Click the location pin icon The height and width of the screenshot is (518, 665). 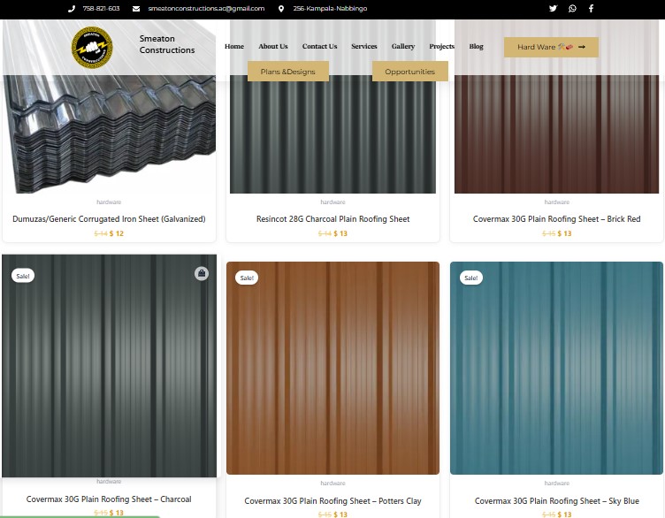tap(280, 9)
